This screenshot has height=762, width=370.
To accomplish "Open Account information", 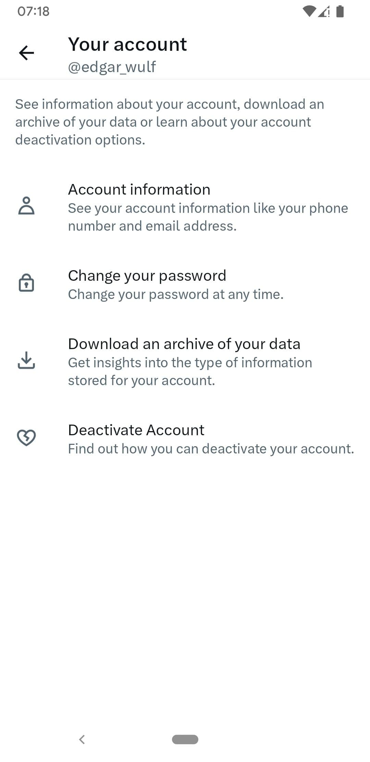I will click(139, 189).
